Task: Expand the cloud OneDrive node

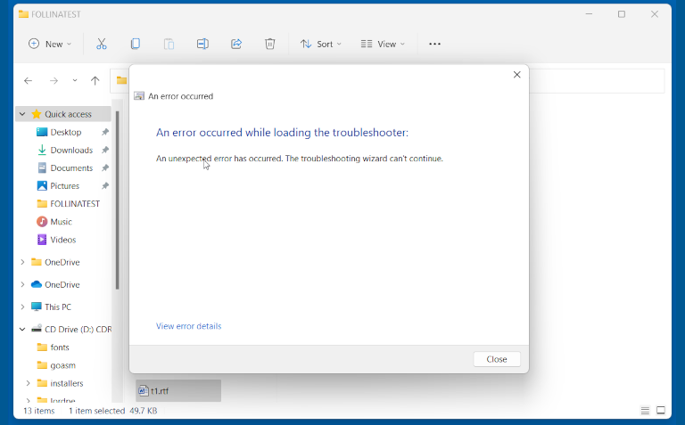Action: coord(22,284)
